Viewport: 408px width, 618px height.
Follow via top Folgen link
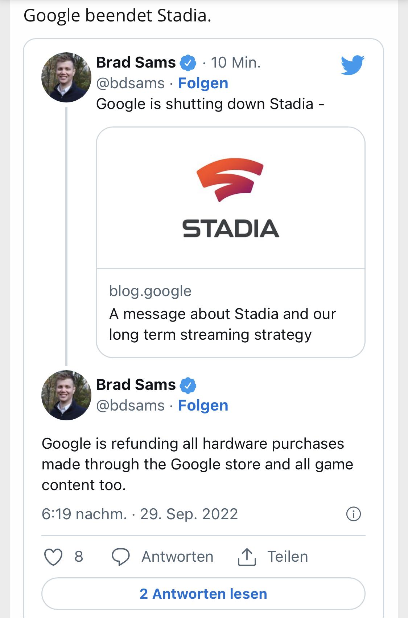(203, 83)
